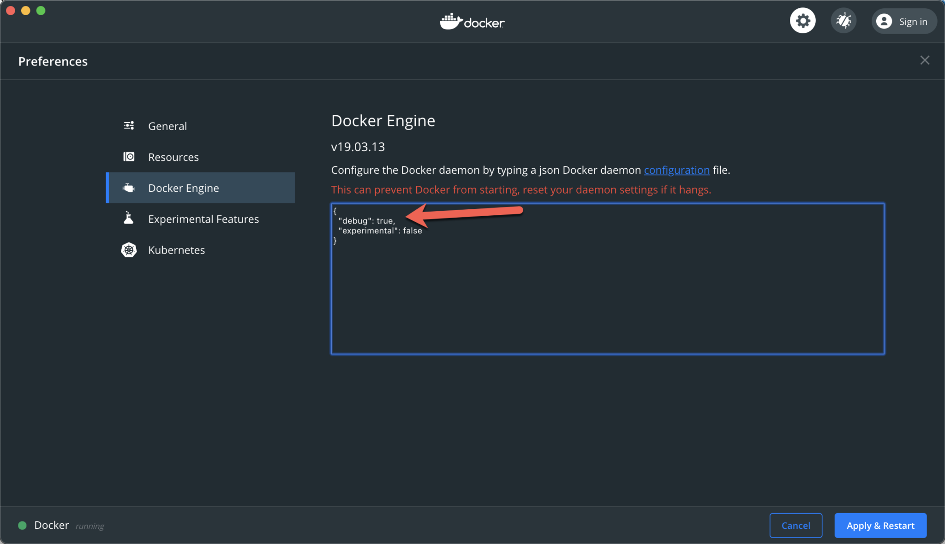
Task: Click the Docker Engine icon in sidebar
Action: (129, 188)
